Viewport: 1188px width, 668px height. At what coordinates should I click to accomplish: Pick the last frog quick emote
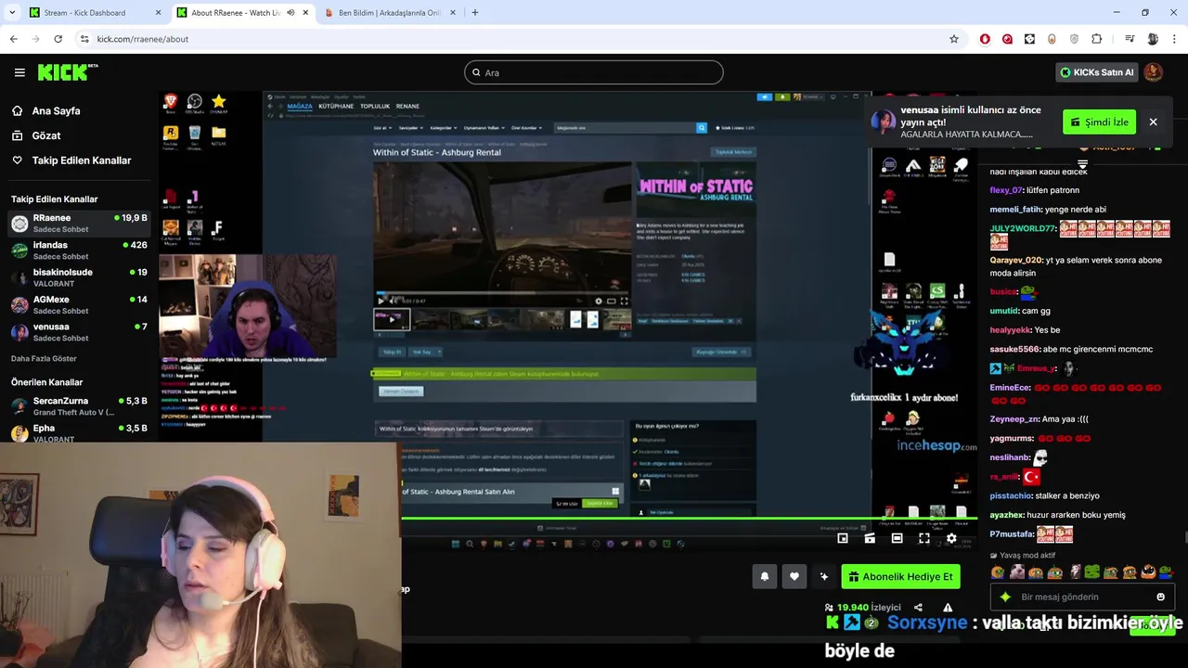point(1166,572)
